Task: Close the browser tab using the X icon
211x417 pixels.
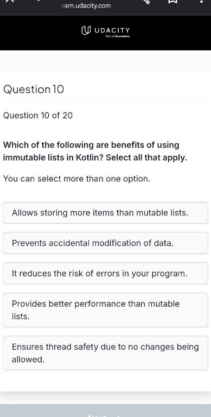Action: (x=9, y=1)
